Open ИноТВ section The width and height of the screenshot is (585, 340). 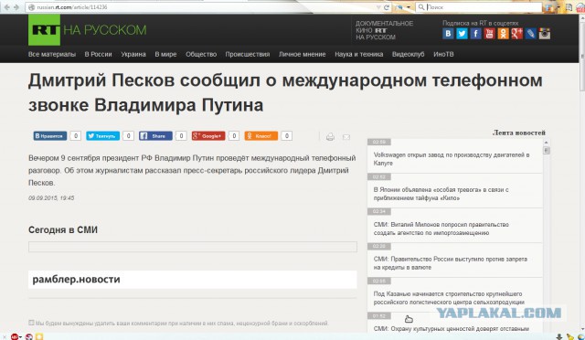tap(443, 54)
